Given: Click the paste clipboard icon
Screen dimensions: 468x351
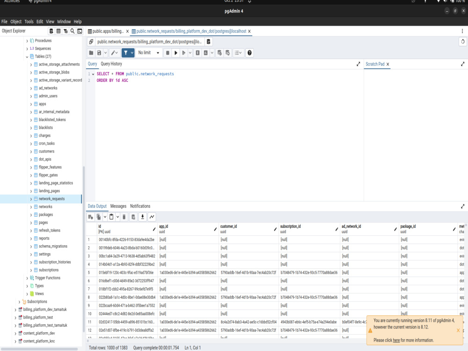Looking at the screenshot, I should click(111, 217).
